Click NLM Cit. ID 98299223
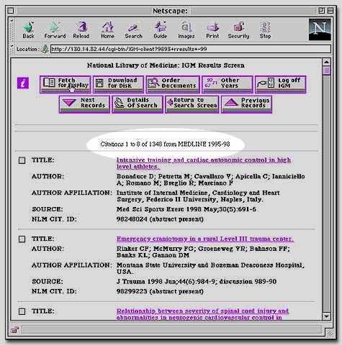Viewport: 342px width, 345px height. pos(160,291)
